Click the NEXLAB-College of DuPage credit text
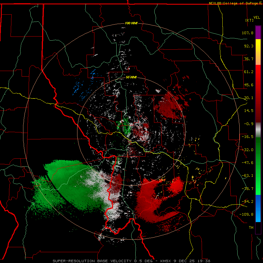 (x=233, y=3)
